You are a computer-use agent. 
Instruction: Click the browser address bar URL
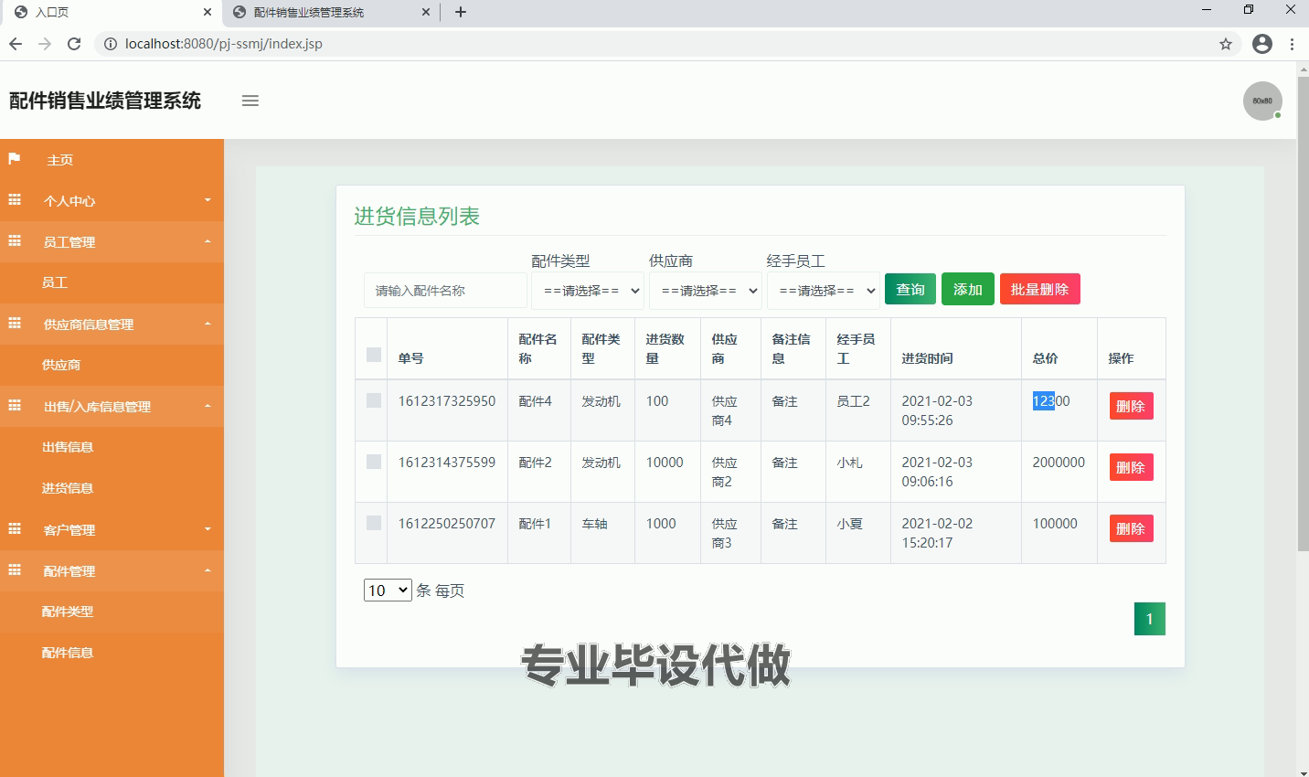224,44
